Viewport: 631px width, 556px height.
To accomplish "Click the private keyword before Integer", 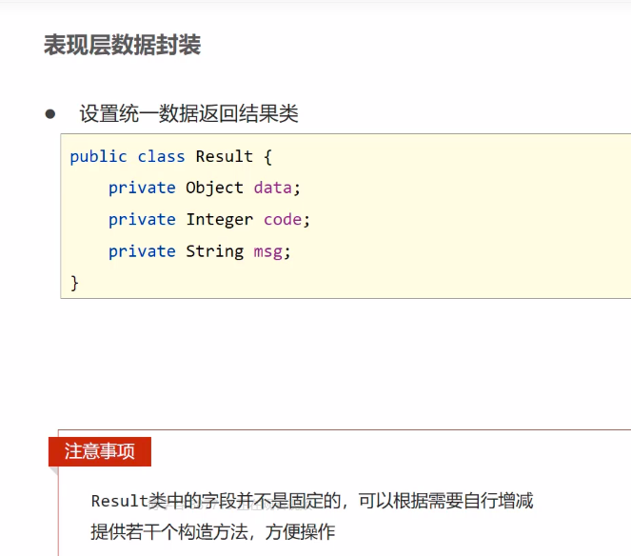I will [x=142, y=219].
